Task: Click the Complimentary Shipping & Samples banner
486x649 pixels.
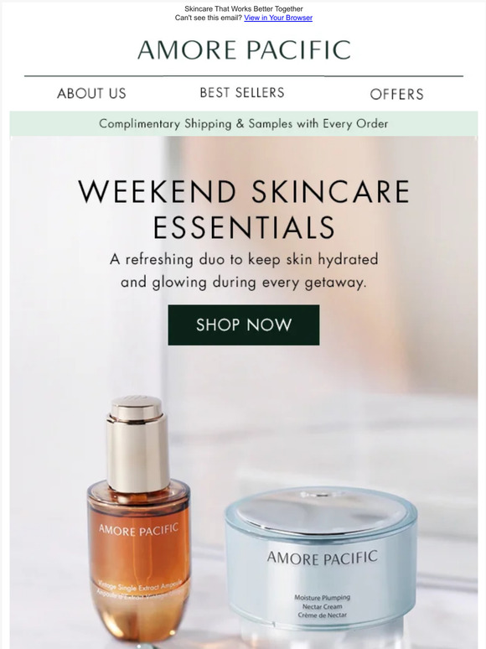Action: click(x=244, y=123)
